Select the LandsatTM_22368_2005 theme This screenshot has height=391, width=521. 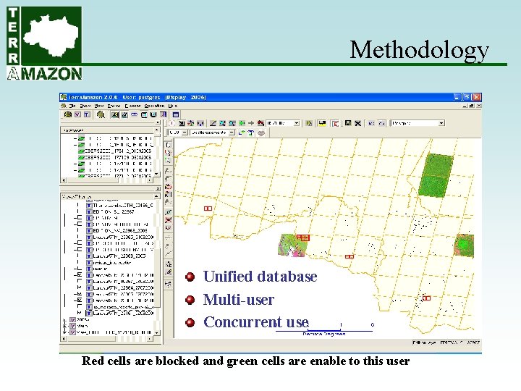119,256
